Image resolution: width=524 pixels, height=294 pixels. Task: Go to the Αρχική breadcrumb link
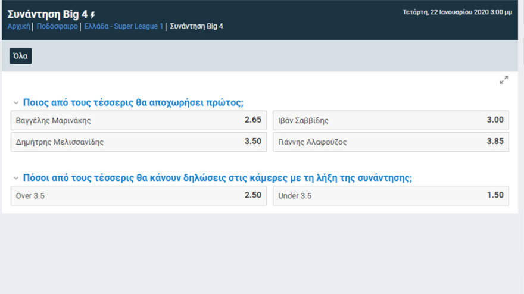tap(18, 27)
